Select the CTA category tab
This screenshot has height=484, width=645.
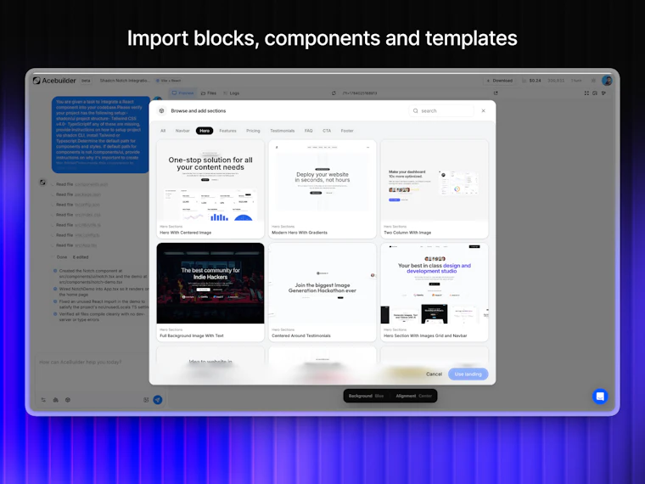click(327, 131)
